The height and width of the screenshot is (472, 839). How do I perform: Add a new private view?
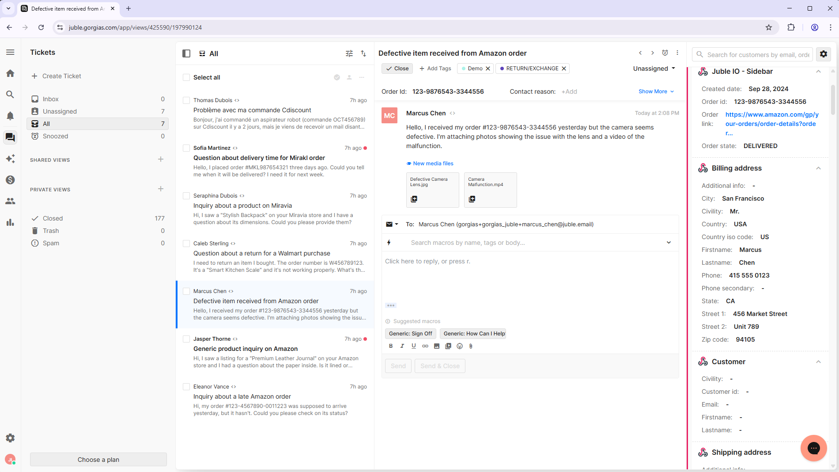click(x=161, y=189)
